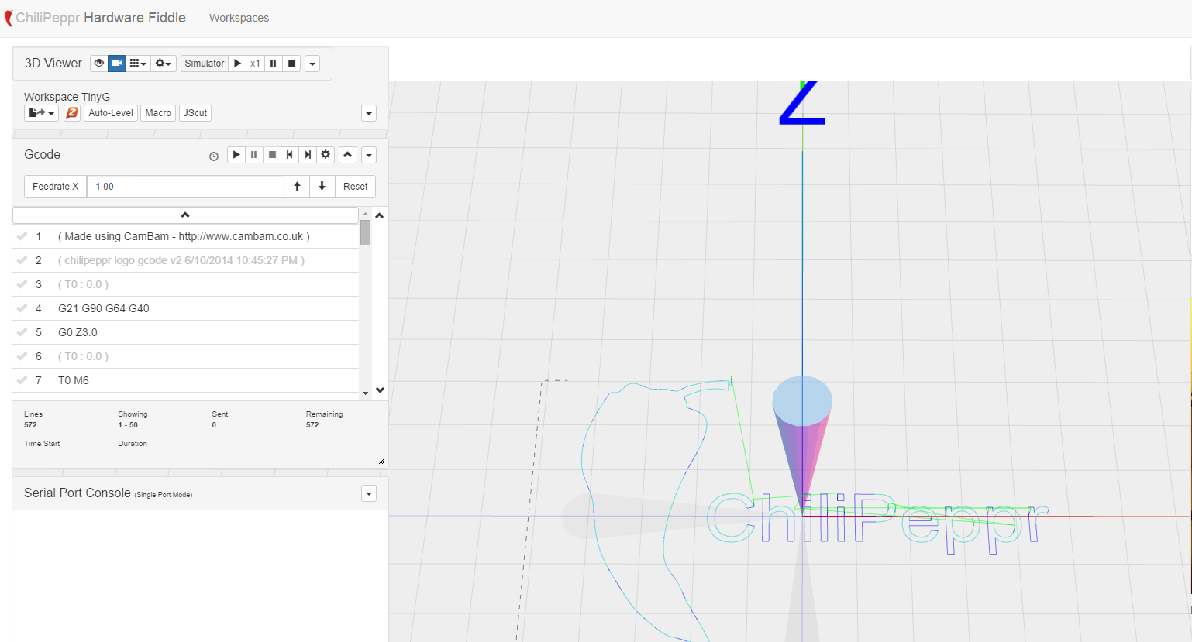Open the grid options dropdown in 3D Viewer
The width and height of the screenshot is (1192, 642).
pyautogui.click(x=138, y=64)
